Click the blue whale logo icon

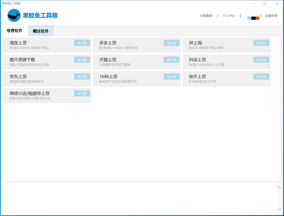tap(14, 16)
